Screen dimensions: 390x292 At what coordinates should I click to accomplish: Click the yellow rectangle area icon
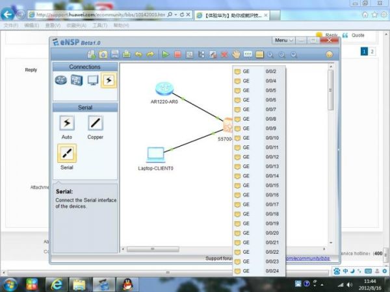point(259,55)
